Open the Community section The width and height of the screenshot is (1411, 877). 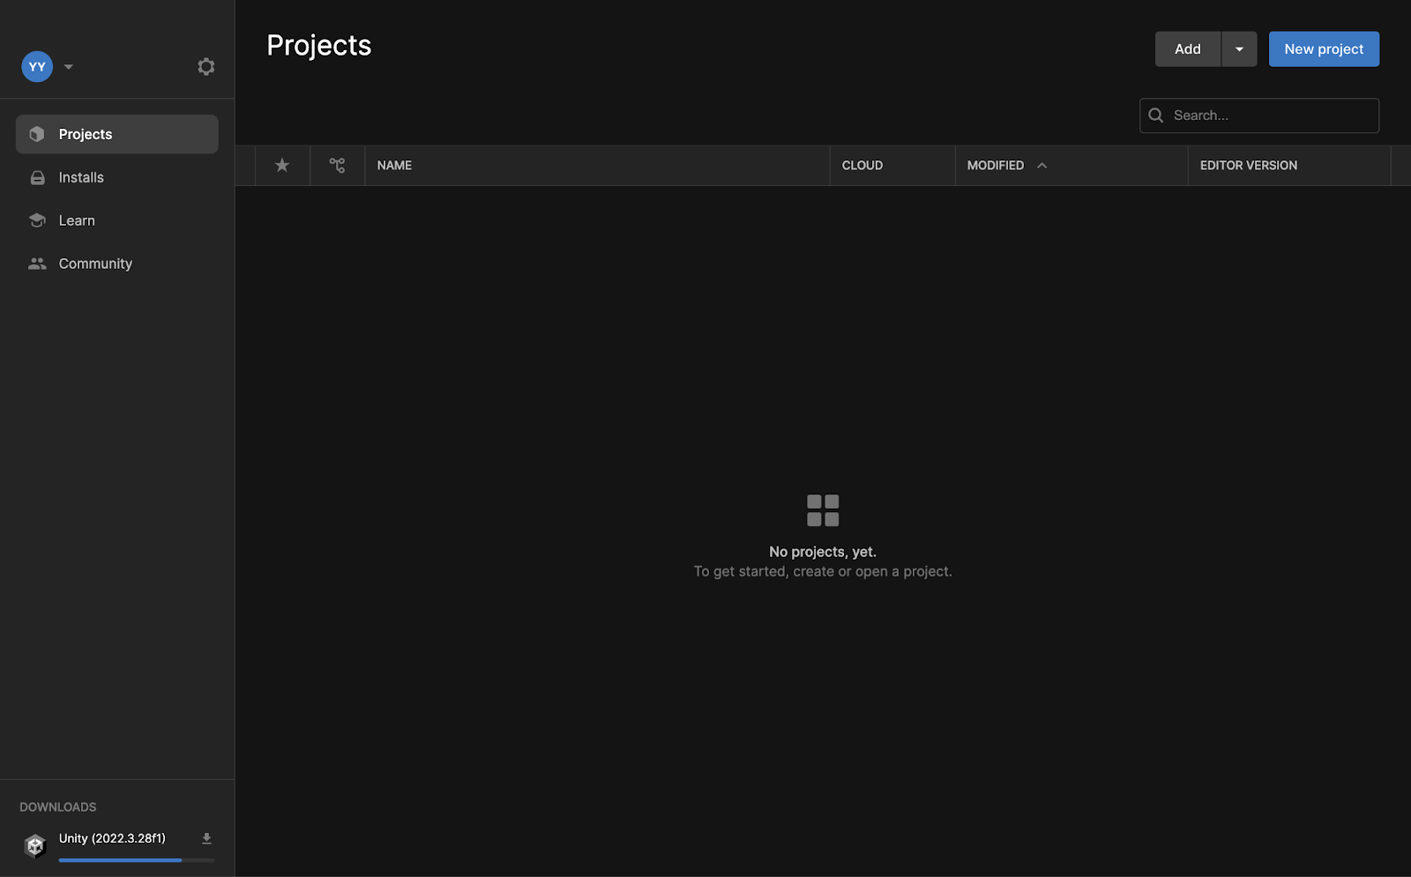94,263
